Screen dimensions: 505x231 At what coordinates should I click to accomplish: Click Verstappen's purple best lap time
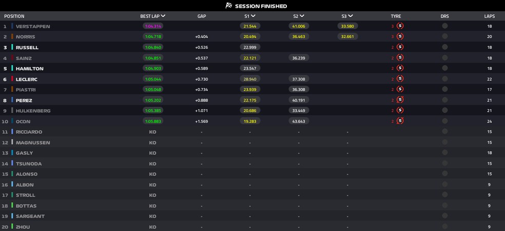click(153, 26)
